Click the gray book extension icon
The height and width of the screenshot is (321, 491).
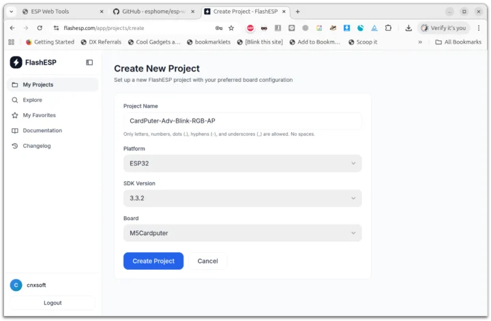point(278,28)
